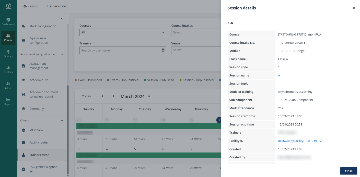This screenshot has width=360, height=177.
Task: Open the Course intakes select dropdown
Action: point(196,32)
